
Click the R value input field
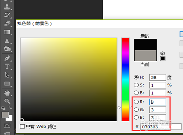[157, 102]
